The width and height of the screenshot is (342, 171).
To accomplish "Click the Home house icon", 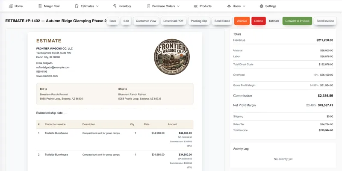I will point(11,6).
